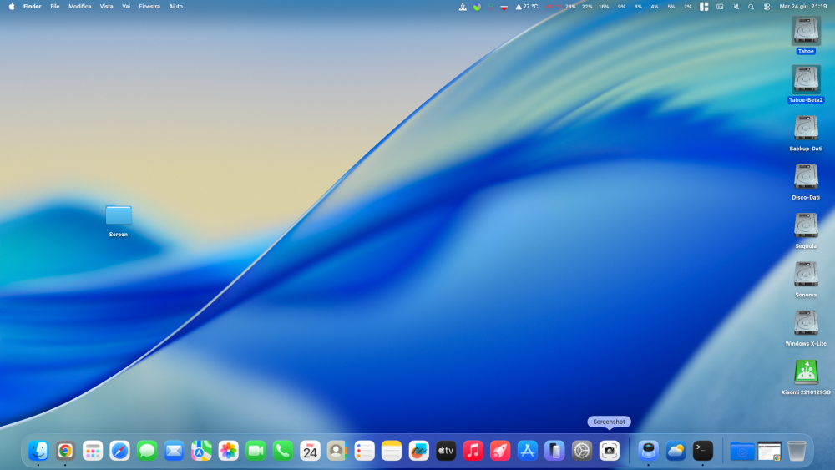The height and width of the screenshot is (470, 835).
Task: Click the 27 °C temperature menu bar item
Action: coord(526,7)
